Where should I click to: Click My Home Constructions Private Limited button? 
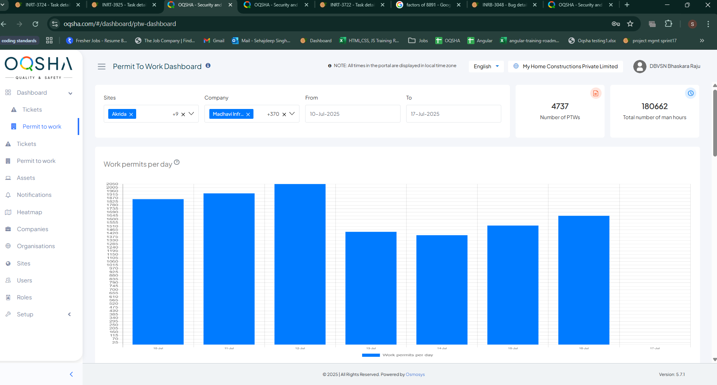point(565,66)
